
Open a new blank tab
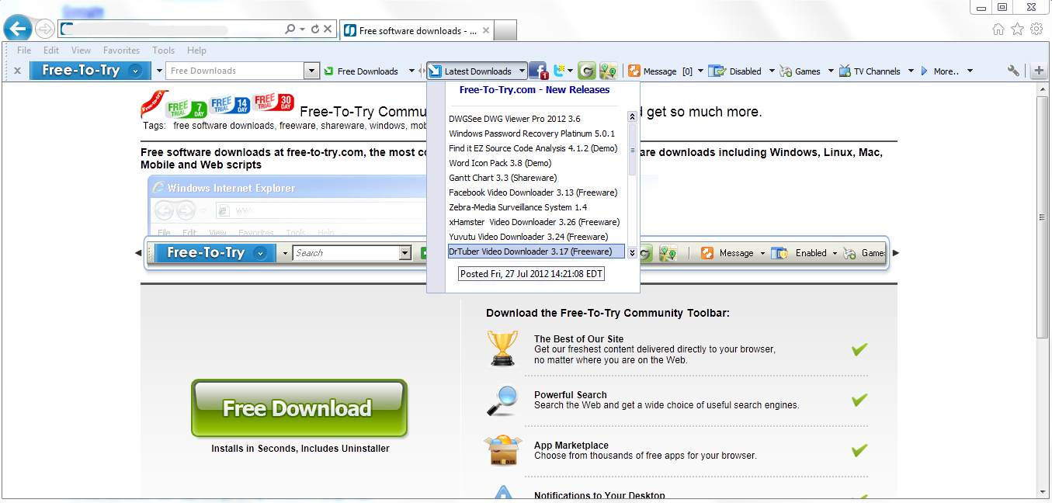coord(505,31)
